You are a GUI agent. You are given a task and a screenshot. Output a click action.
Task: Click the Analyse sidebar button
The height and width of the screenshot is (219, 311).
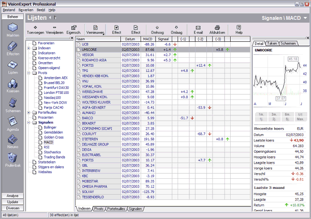coord(12,196)
